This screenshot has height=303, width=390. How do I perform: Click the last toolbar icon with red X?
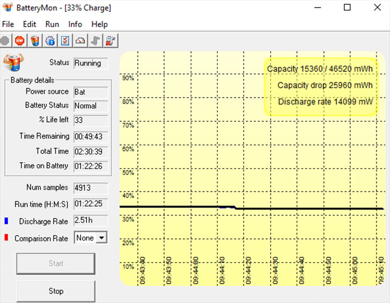[x=111, y=40]
